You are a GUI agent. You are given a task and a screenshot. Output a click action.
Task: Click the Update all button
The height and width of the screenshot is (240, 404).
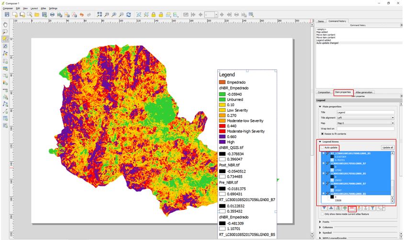tap(387, 148)
